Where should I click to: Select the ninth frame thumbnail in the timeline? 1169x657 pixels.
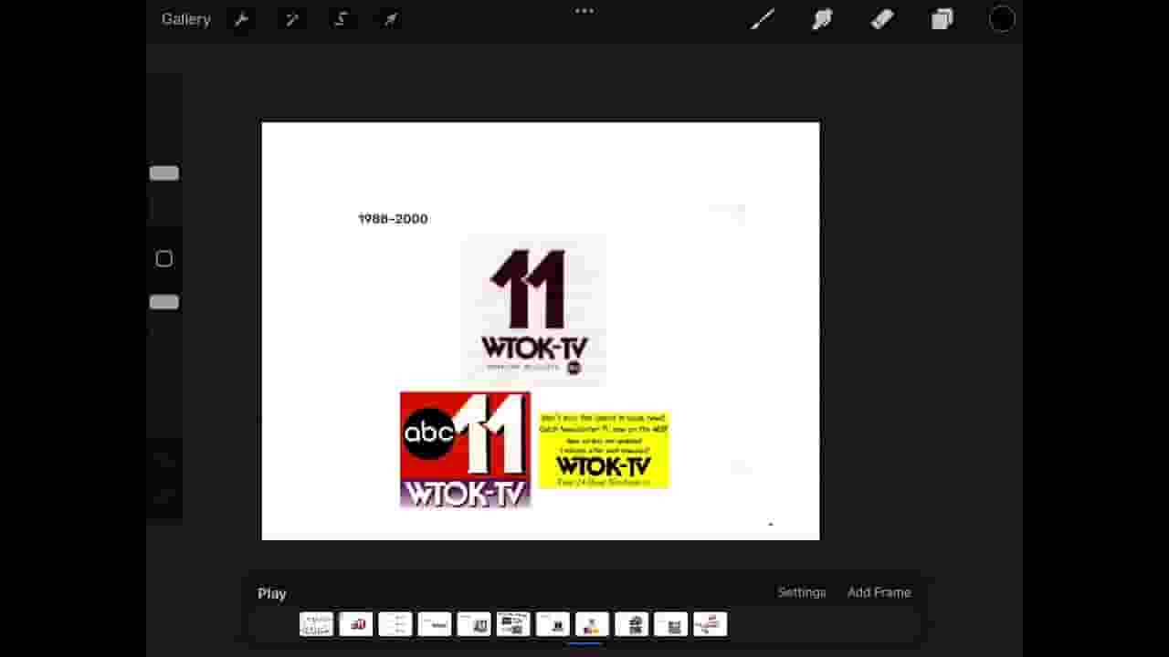click(631, 624)
